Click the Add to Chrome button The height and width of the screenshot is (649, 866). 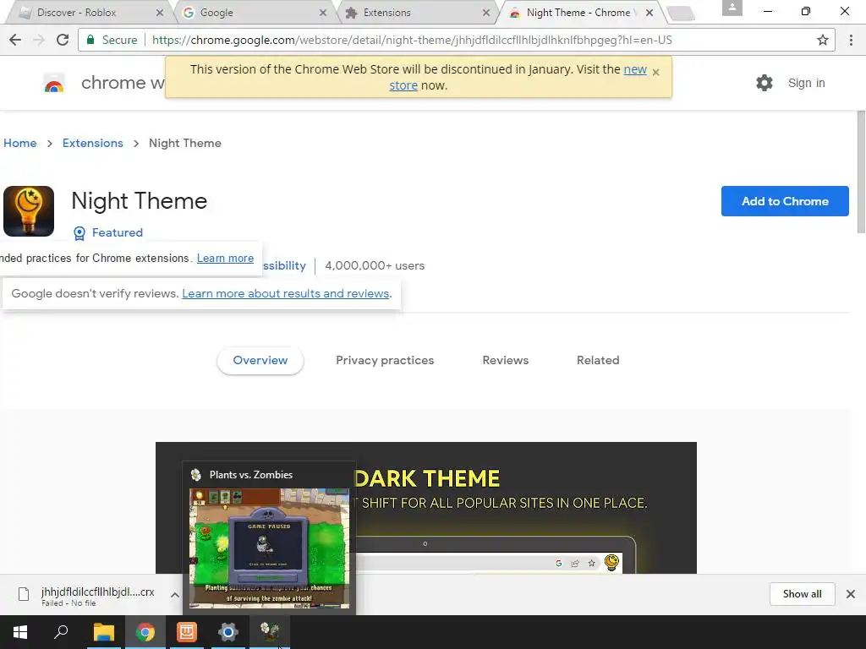point(784,201)
